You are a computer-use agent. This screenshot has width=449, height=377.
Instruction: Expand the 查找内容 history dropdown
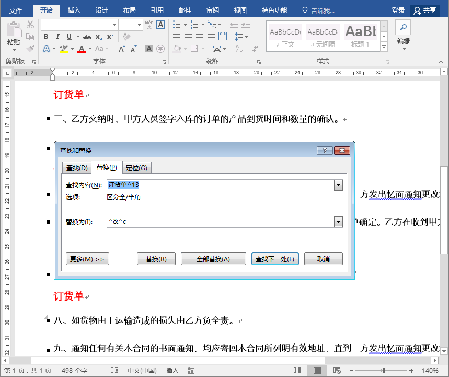point(338,185)
